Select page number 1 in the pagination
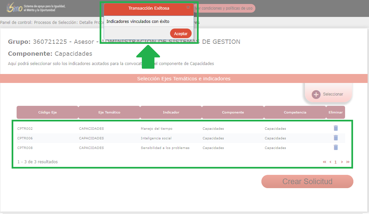The image size is (369, 214). (x=336, y=162)
